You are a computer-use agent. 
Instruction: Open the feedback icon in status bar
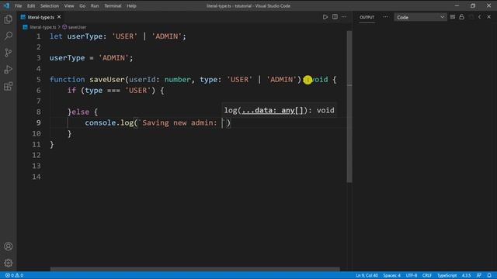point(479,275)
